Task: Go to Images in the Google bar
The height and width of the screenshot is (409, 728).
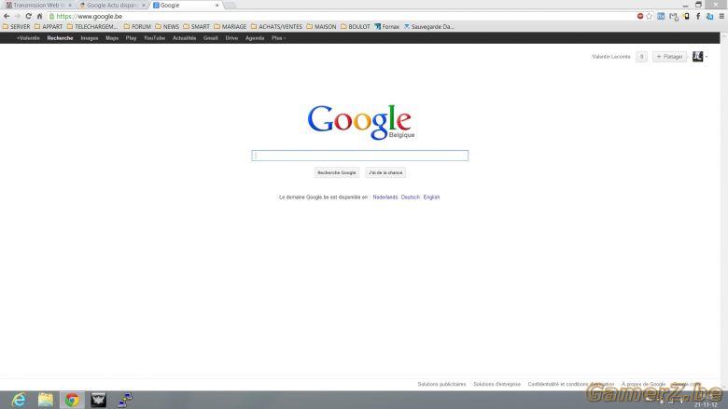Action: [90, 38]
